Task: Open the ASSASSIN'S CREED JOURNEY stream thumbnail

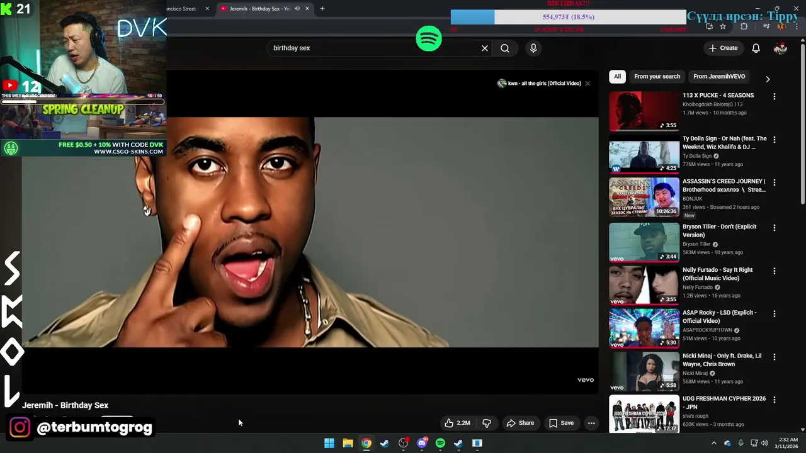Action: (644, 197)
